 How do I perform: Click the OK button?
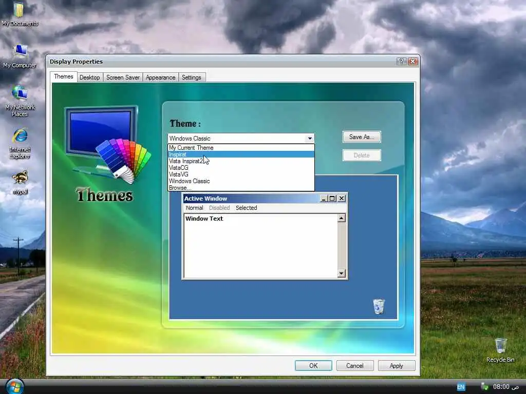click(313, 365)
